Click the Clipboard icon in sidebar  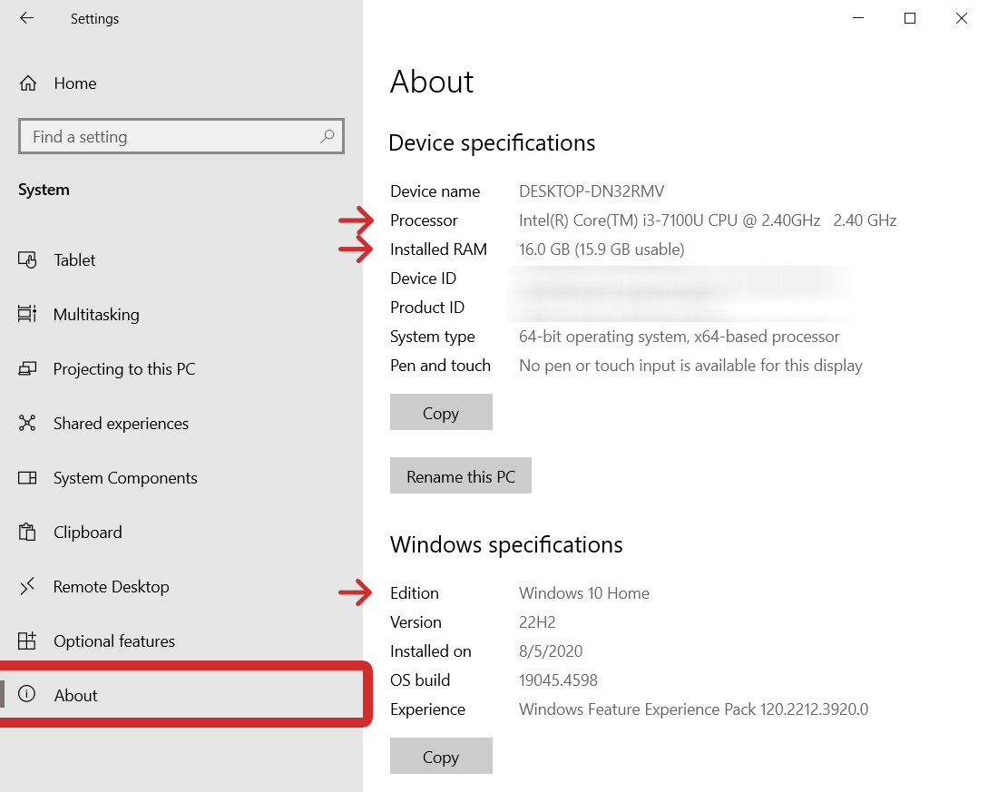(x=27, y=533)
